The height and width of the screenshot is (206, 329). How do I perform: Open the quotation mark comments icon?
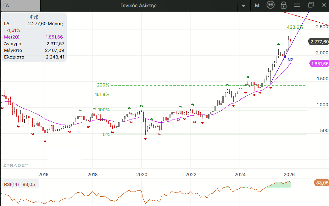[270, 5]
